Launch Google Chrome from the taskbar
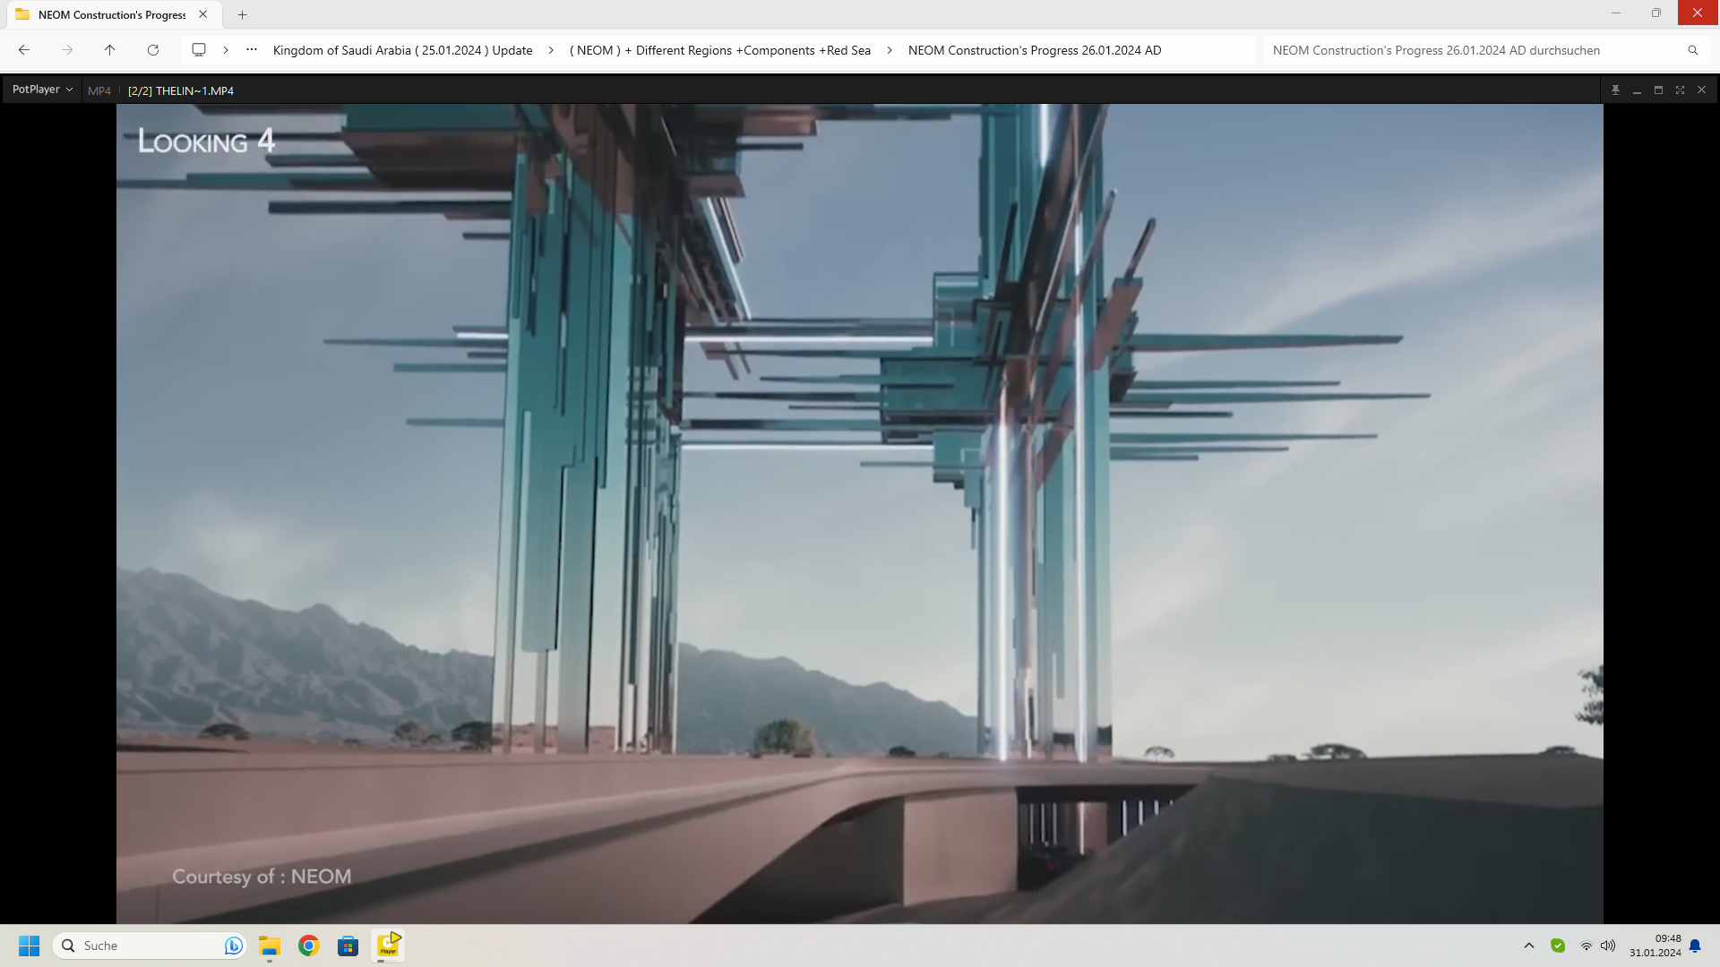1720x967 pixels. pyautogui.click(x=309, y=946)
